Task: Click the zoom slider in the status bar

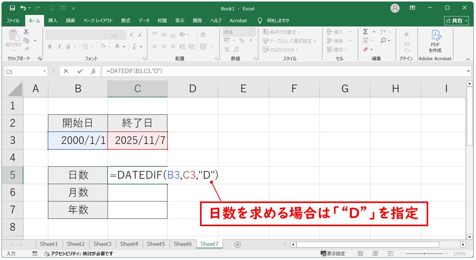Action: pyautogui.click(x=425, y=253)
